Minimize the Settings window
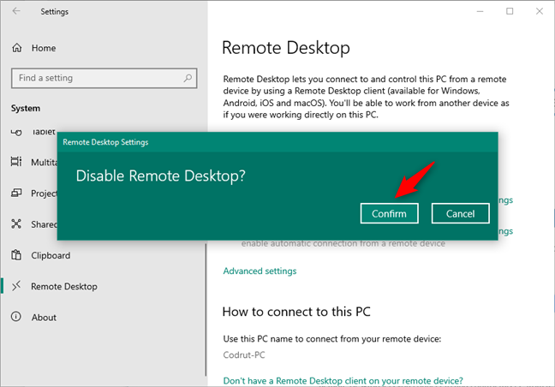555x387 pixels. point(480,11)
